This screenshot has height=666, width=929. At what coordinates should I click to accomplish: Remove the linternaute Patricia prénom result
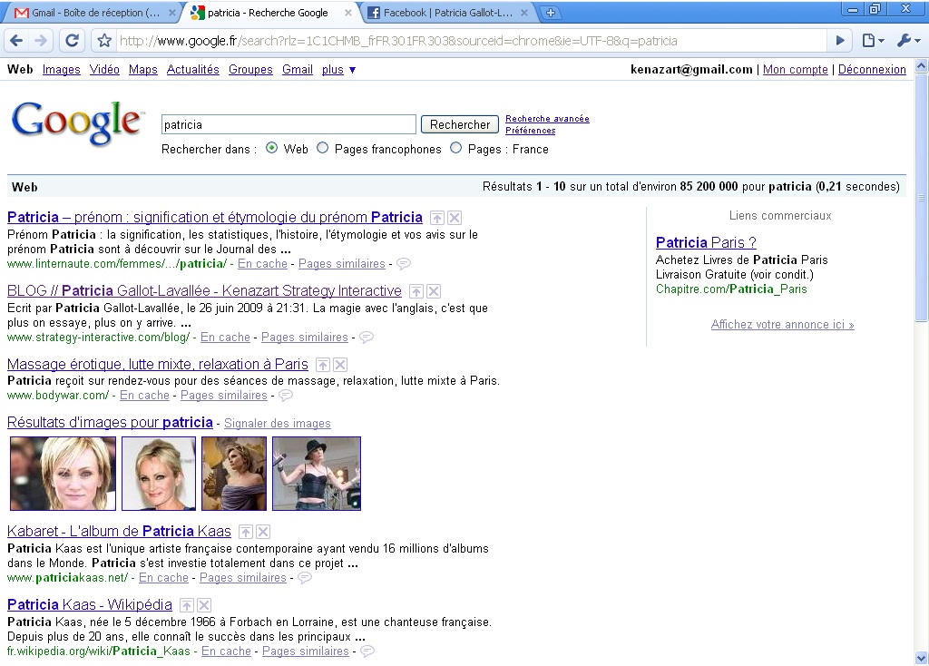[455, 218]
